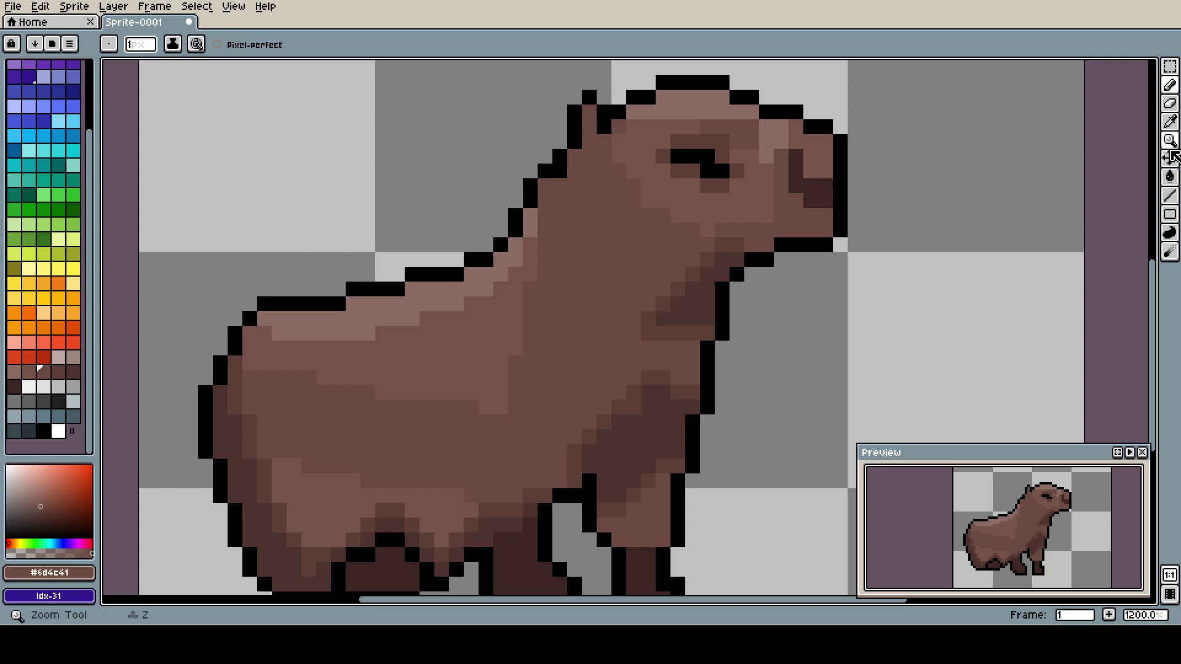Select the Eyedropper tool
The image size is (1181, 664).
coord(1170,122)
